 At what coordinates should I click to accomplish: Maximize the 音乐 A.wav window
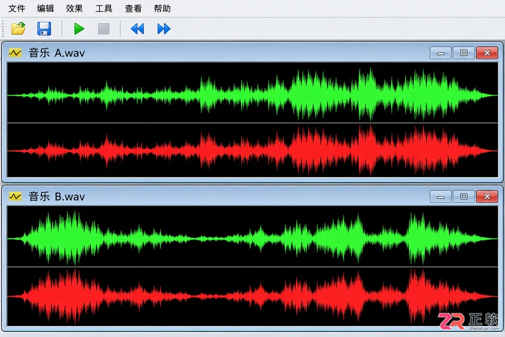(464, 53)
